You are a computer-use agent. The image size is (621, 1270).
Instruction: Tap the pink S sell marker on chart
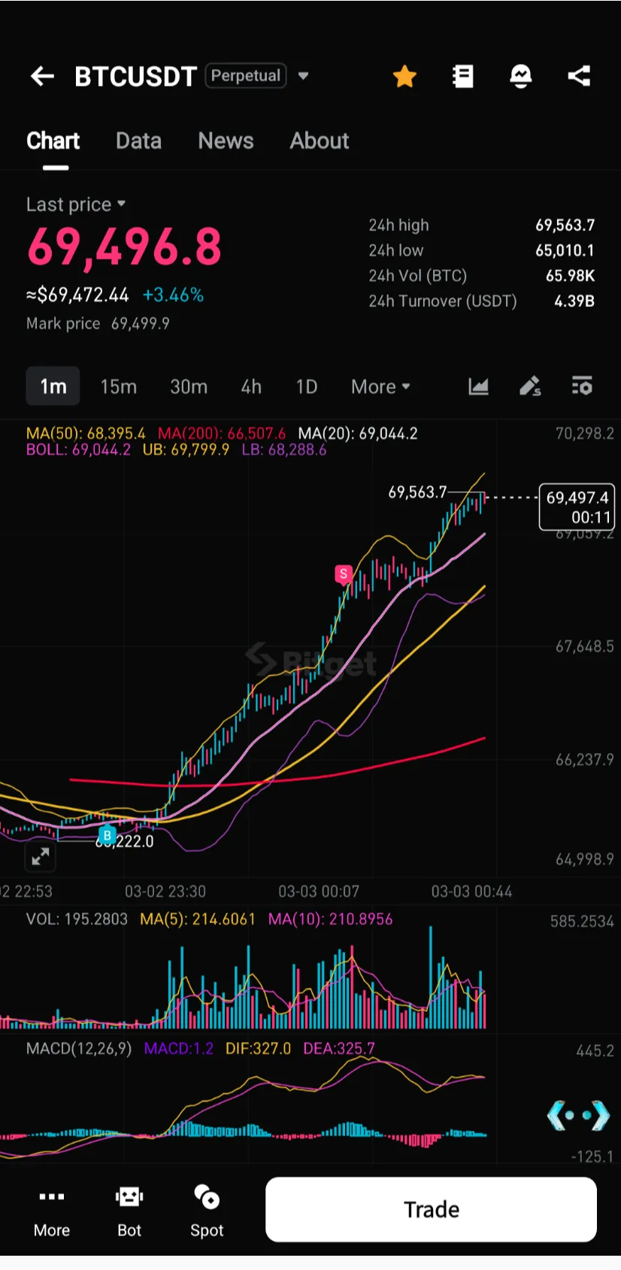pos(344,575)
